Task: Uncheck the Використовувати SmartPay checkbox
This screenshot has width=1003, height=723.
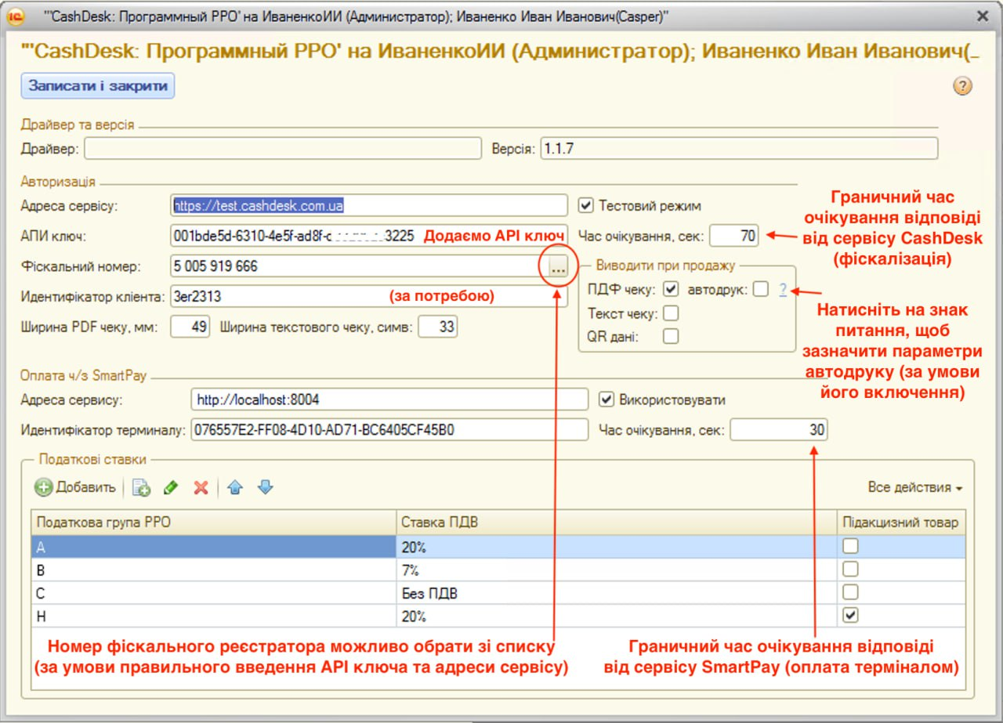Action: click(606, 399)
